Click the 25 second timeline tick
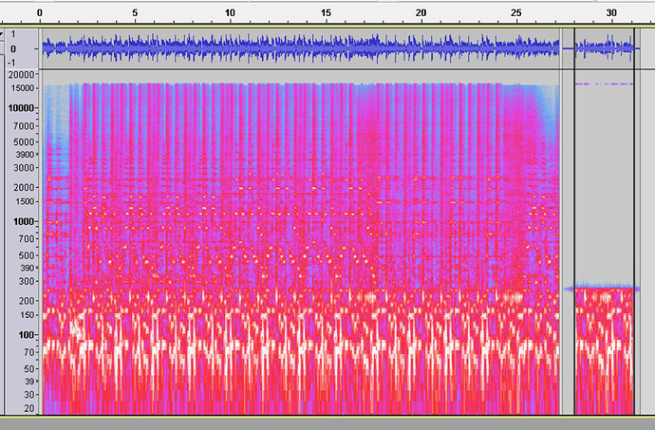The width and height of the screenshot is (655, 430). click(516, 13)
